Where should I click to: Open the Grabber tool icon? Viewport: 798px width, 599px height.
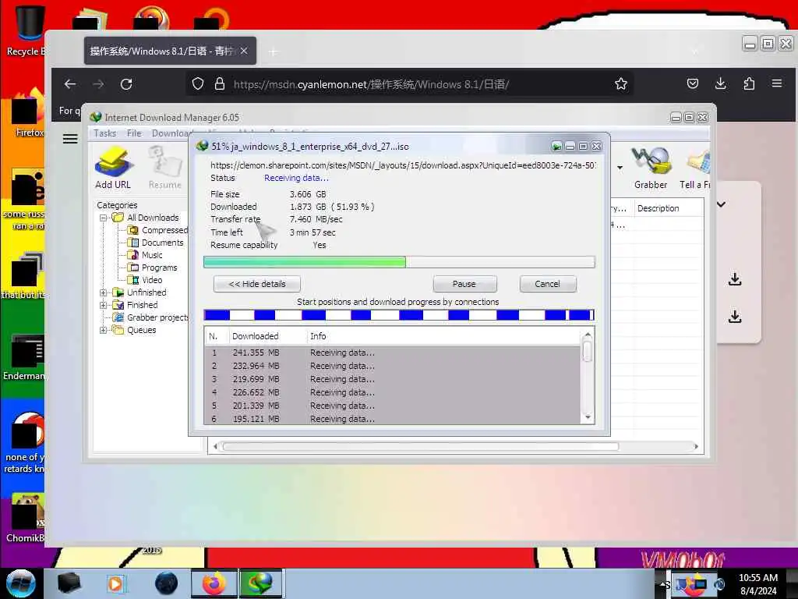651,168
